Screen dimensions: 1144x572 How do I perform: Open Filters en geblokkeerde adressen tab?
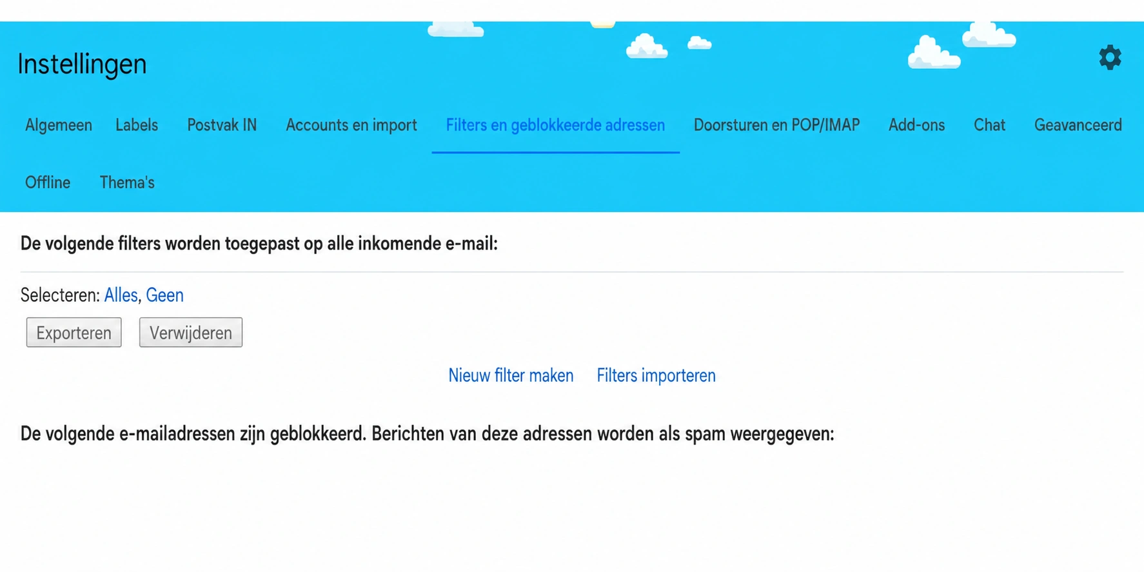[x=555, y=125]
